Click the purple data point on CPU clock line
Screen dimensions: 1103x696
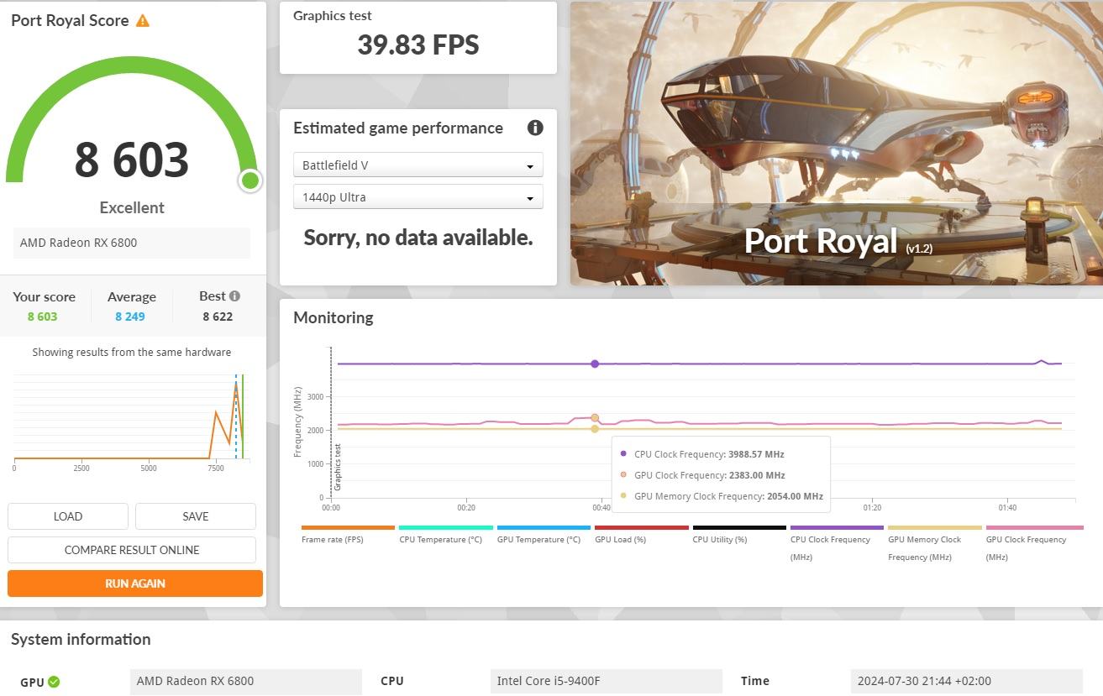click(x=595, y=364)
